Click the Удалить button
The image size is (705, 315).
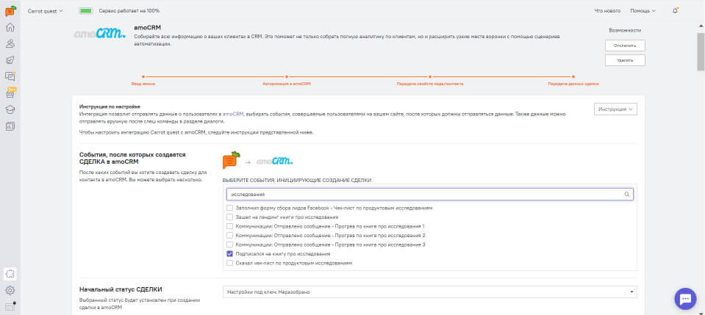click(x=625, y=60)
